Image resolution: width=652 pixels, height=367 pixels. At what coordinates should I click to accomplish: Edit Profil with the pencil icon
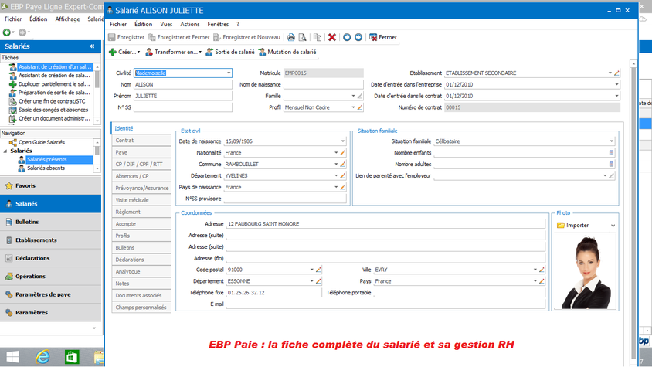tap(360, 107)
